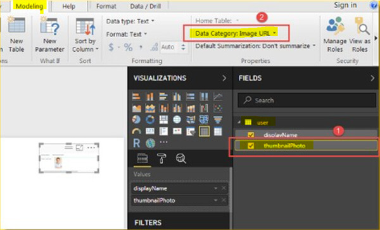Open the Default Summarization dropdown
Image resolution: width=380 pixels, height=230 pixels.
click(x=255, y=46)
